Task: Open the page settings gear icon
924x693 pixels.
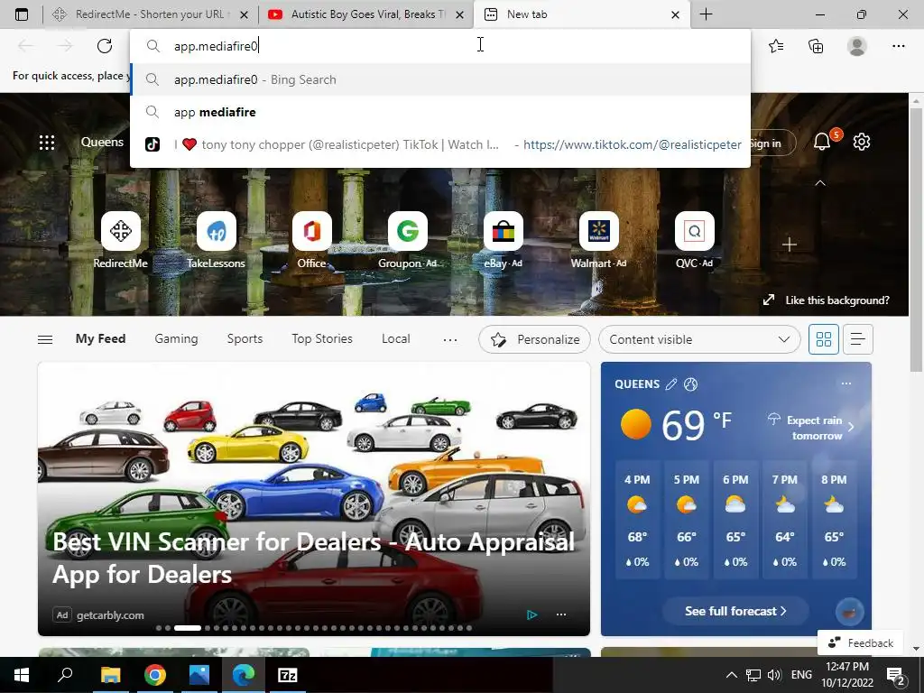Action: pyautogui.click(x=862, y=142)
